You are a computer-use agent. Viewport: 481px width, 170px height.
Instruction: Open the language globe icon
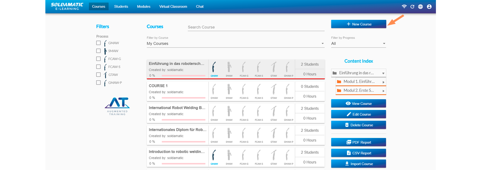[420, 6]
